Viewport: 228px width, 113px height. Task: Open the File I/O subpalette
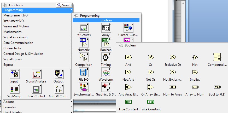pyautogui.click(x=84, y=72)
